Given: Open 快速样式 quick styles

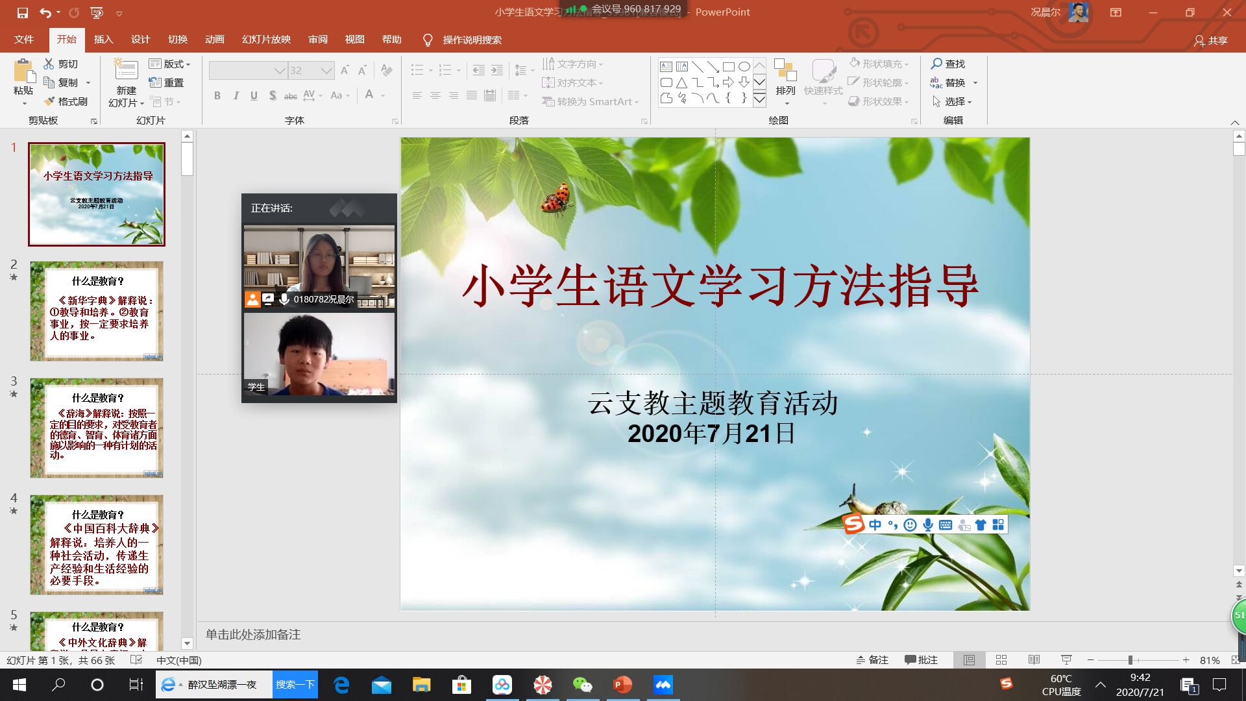Looking at the screenshot, I should 823,82.
